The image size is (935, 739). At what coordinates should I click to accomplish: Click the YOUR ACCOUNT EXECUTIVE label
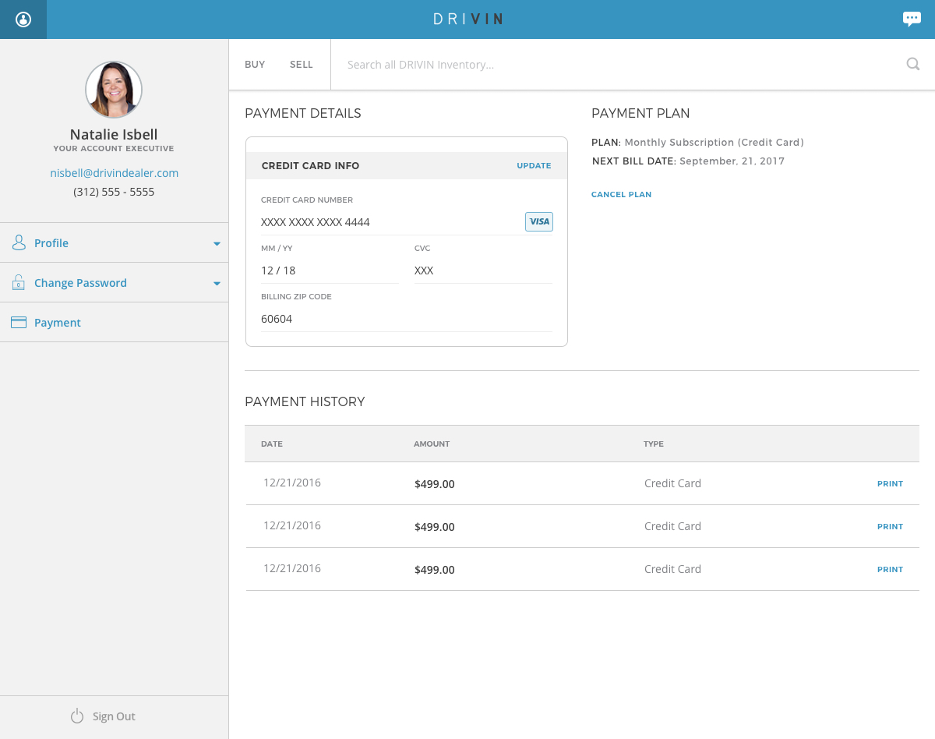[114, 149]
